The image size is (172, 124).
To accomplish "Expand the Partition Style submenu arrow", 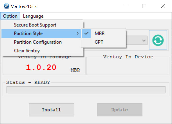I will pyautogui.click(x=78, y=34).
